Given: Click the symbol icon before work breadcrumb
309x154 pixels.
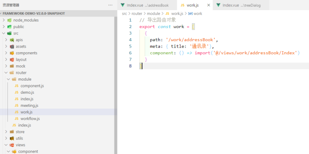Looking at the screenshot, I should [x=190, y=14].
